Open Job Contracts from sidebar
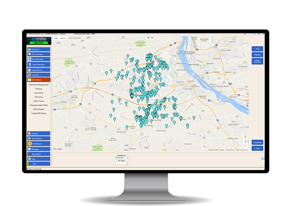This screenshot has width=292, height=206. coord(39,54)
